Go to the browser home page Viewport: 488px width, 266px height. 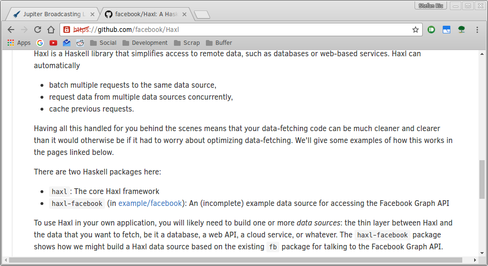pos(51,30)
